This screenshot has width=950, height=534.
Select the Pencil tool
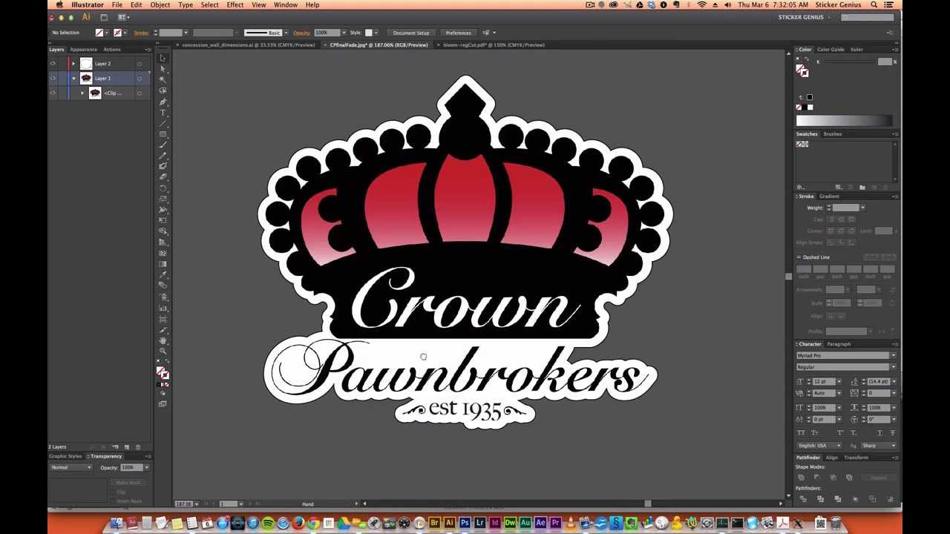click(x=163, y=155)
